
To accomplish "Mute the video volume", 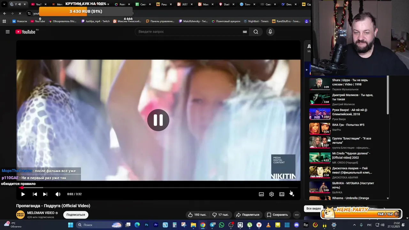I will [58, 194].
